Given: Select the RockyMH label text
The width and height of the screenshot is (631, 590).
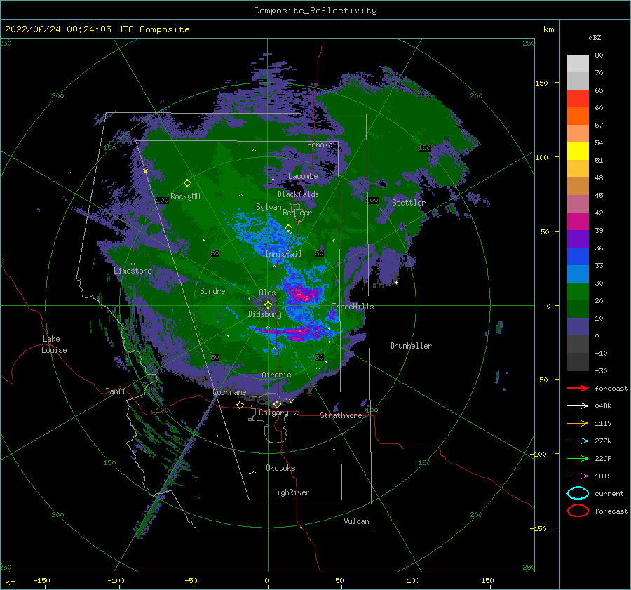Looking at the screenshot, I should [x=185, y=196].
